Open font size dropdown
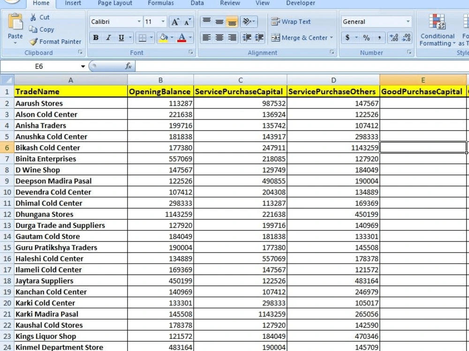 (163, 22)
